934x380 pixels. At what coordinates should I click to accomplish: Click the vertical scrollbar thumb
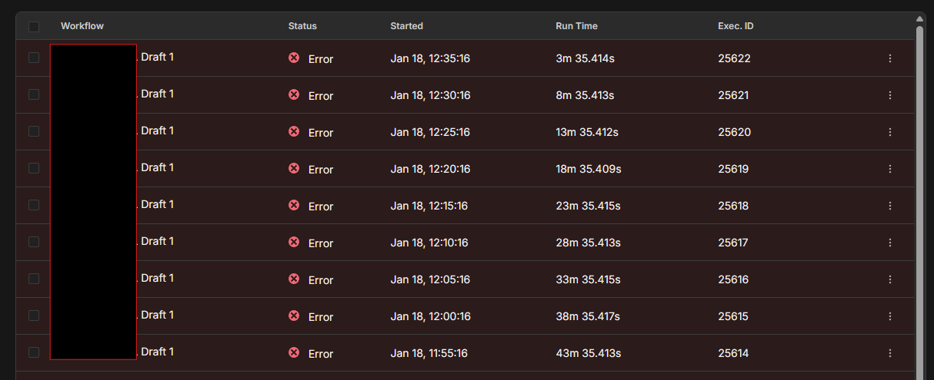tap(919, 192)
